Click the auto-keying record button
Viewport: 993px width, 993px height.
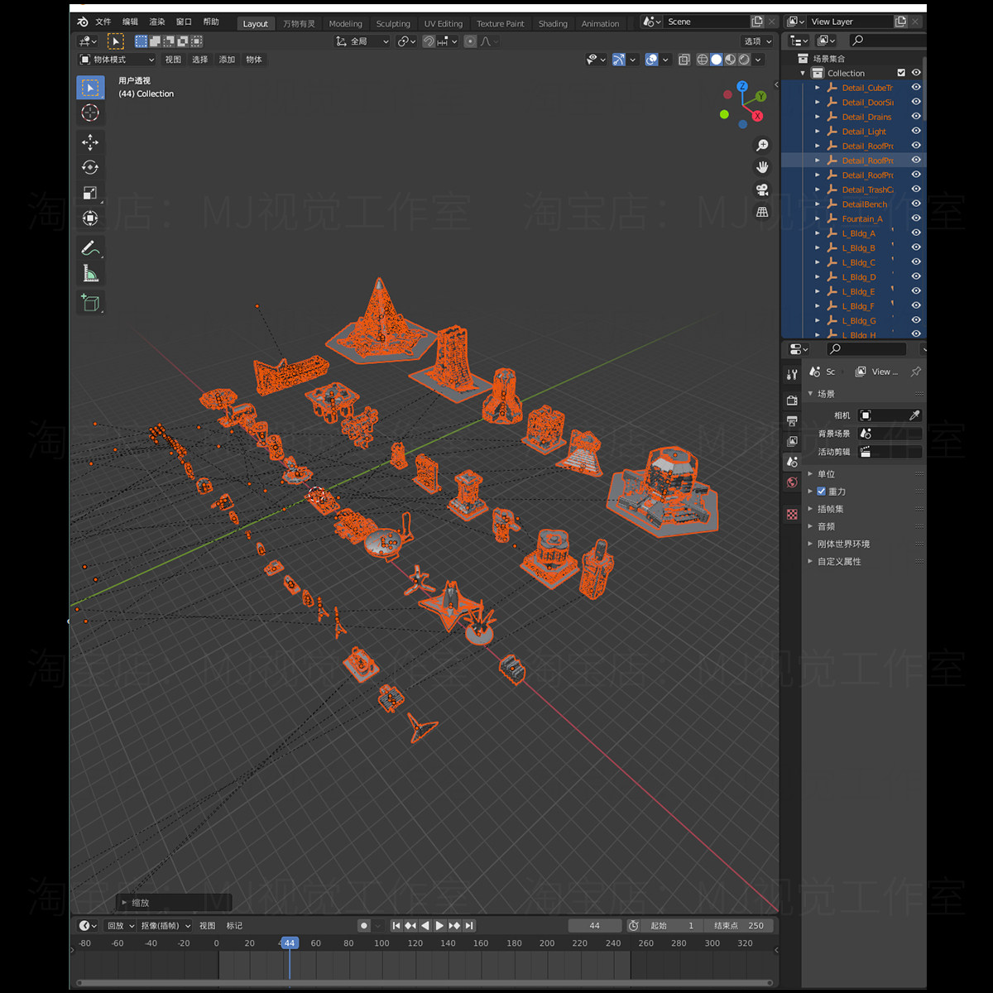point(364,926)
